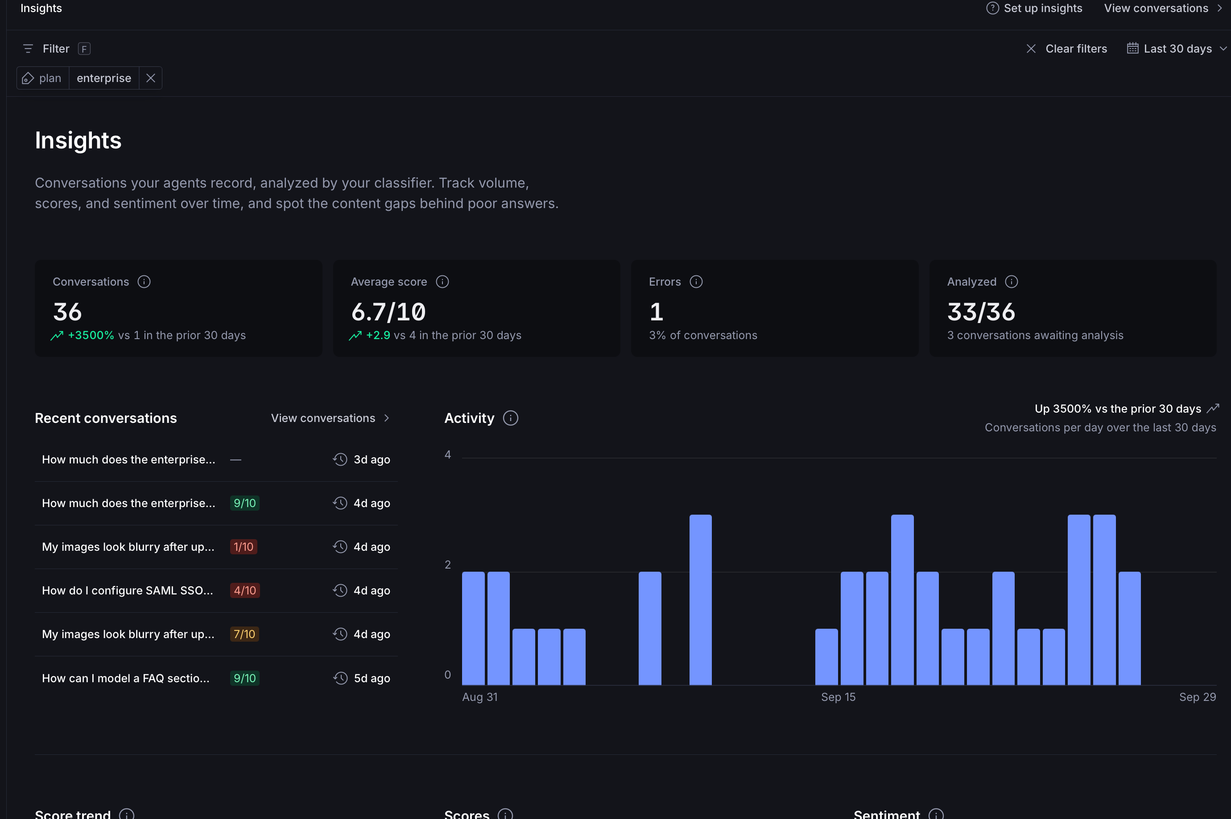Open View conversations beside Recent conversations
The image size is (1231, 819).
(x=330, y=418)
